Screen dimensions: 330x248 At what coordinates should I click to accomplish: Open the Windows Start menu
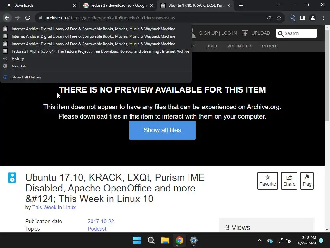point(137,240)
